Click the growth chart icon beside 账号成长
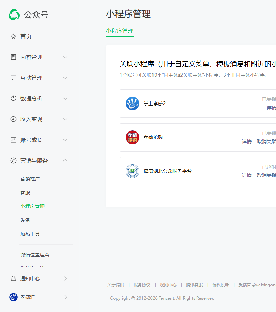 (x=13, y=140)
